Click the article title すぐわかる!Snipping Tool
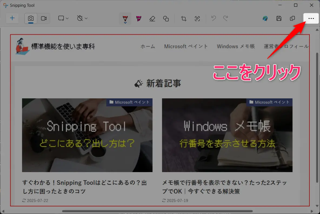The image size is (320, 214). point(85,187)
